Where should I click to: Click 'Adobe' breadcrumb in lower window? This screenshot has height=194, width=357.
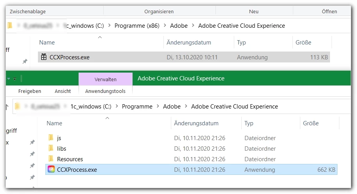click(x=172, y=106)
